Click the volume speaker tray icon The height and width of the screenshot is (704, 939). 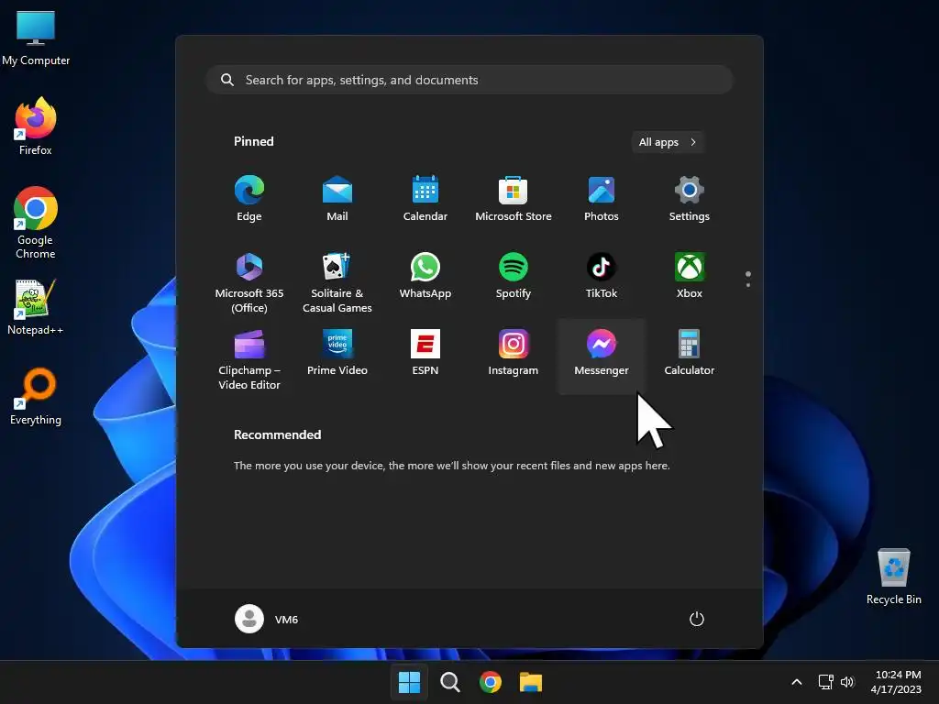coord(846,682)
